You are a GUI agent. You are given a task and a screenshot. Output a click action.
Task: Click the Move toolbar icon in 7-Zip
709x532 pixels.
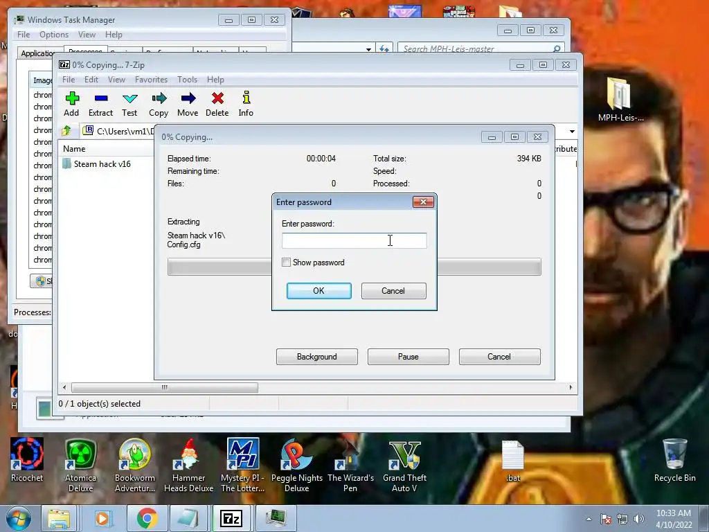[188, 104]
